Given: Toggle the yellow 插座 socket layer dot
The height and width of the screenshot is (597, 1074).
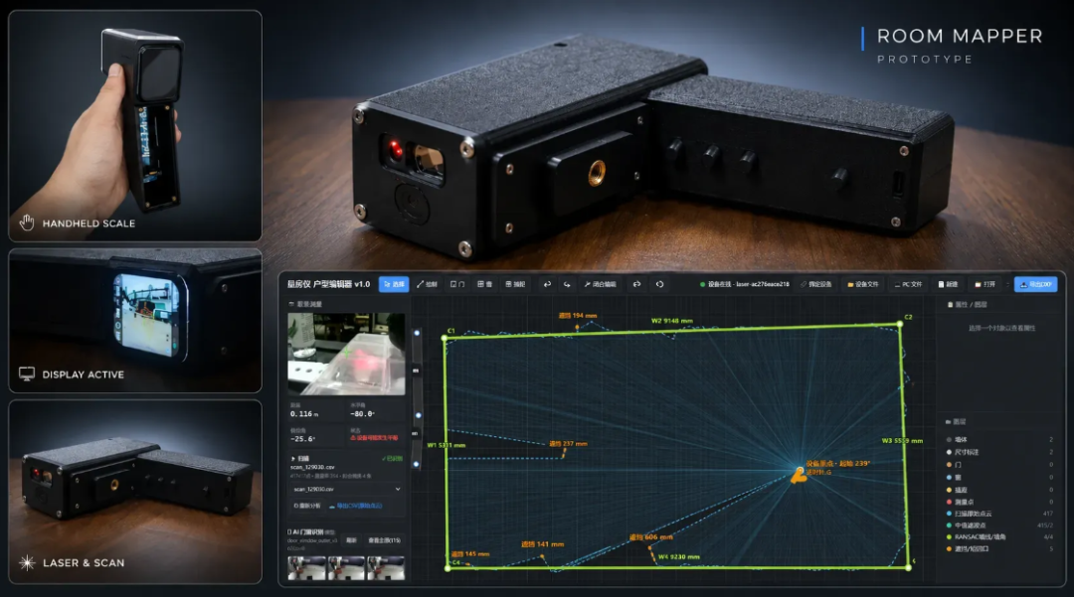Looking at the screenshot, I should click(x=949, y=490).
